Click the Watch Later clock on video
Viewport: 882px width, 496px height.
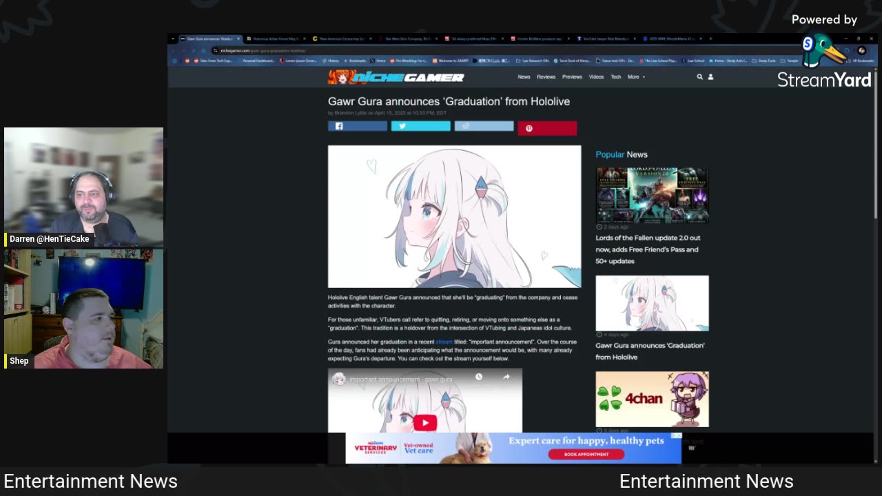pyautogui.click(x=479, y=377)
